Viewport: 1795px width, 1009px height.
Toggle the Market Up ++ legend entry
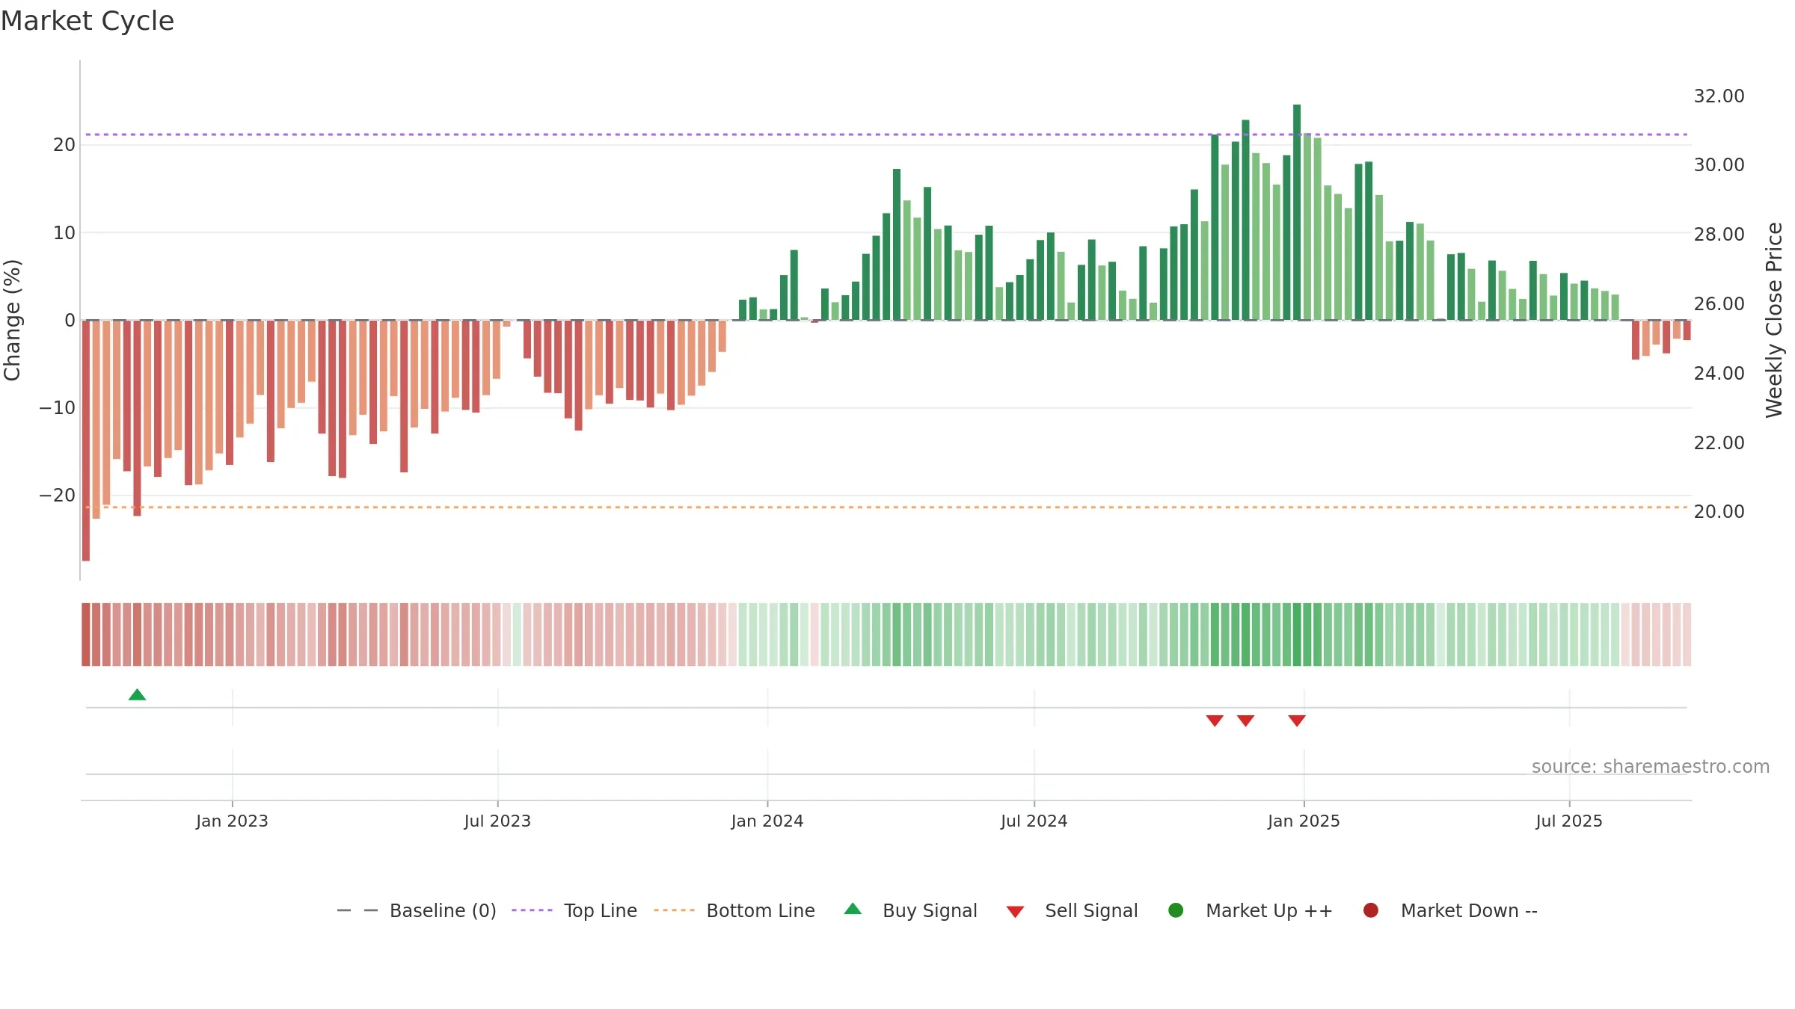pos(1250,910)
